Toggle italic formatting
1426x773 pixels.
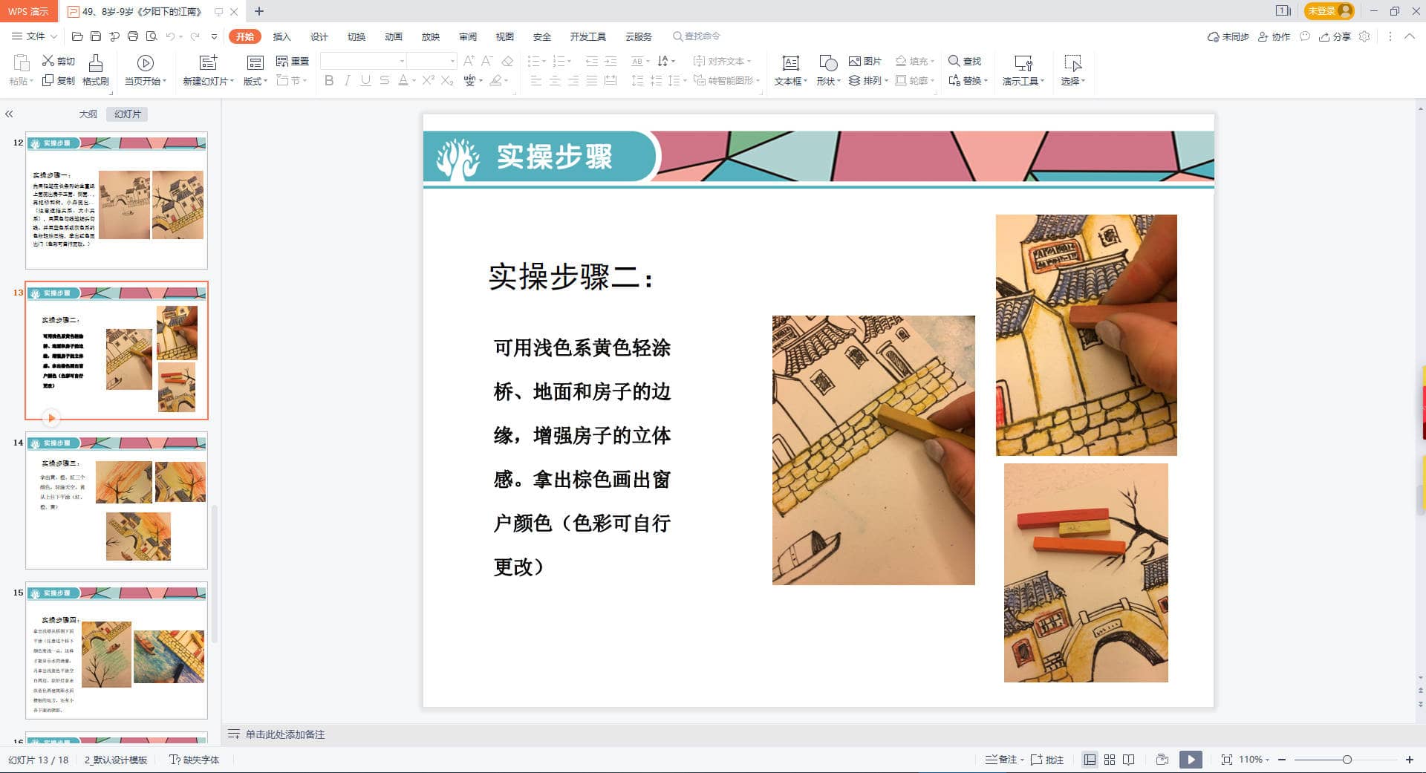[347, 80]
